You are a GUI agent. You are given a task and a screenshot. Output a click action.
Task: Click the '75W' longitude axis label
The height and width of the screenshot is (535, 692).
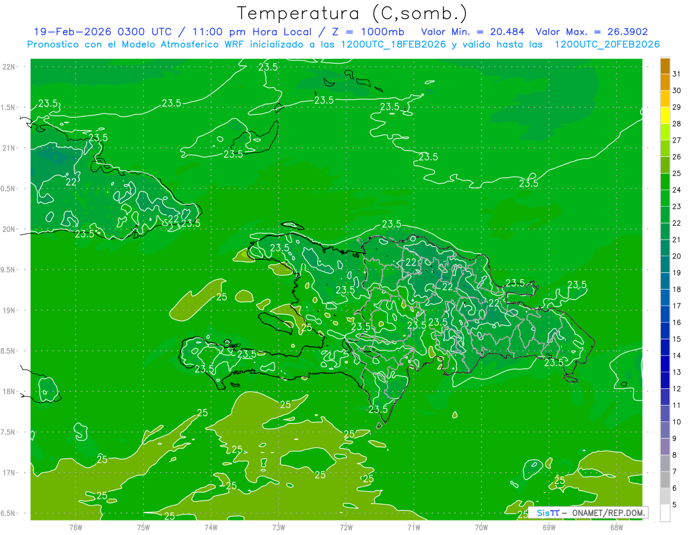point(144,527)
